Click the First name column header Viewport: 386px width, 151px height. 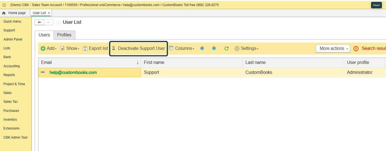(192, 63)
